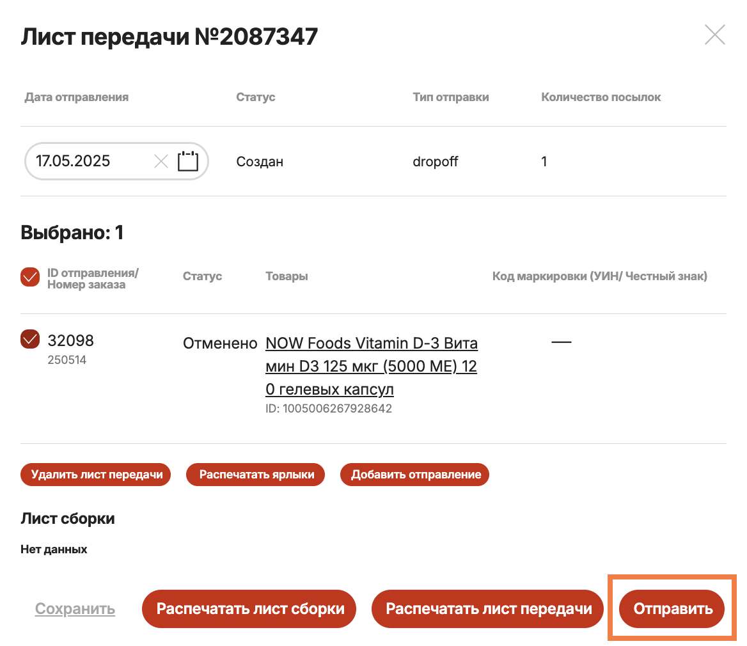
Task: Click the product ID 1005006267928642
Action: click(328, 408)
